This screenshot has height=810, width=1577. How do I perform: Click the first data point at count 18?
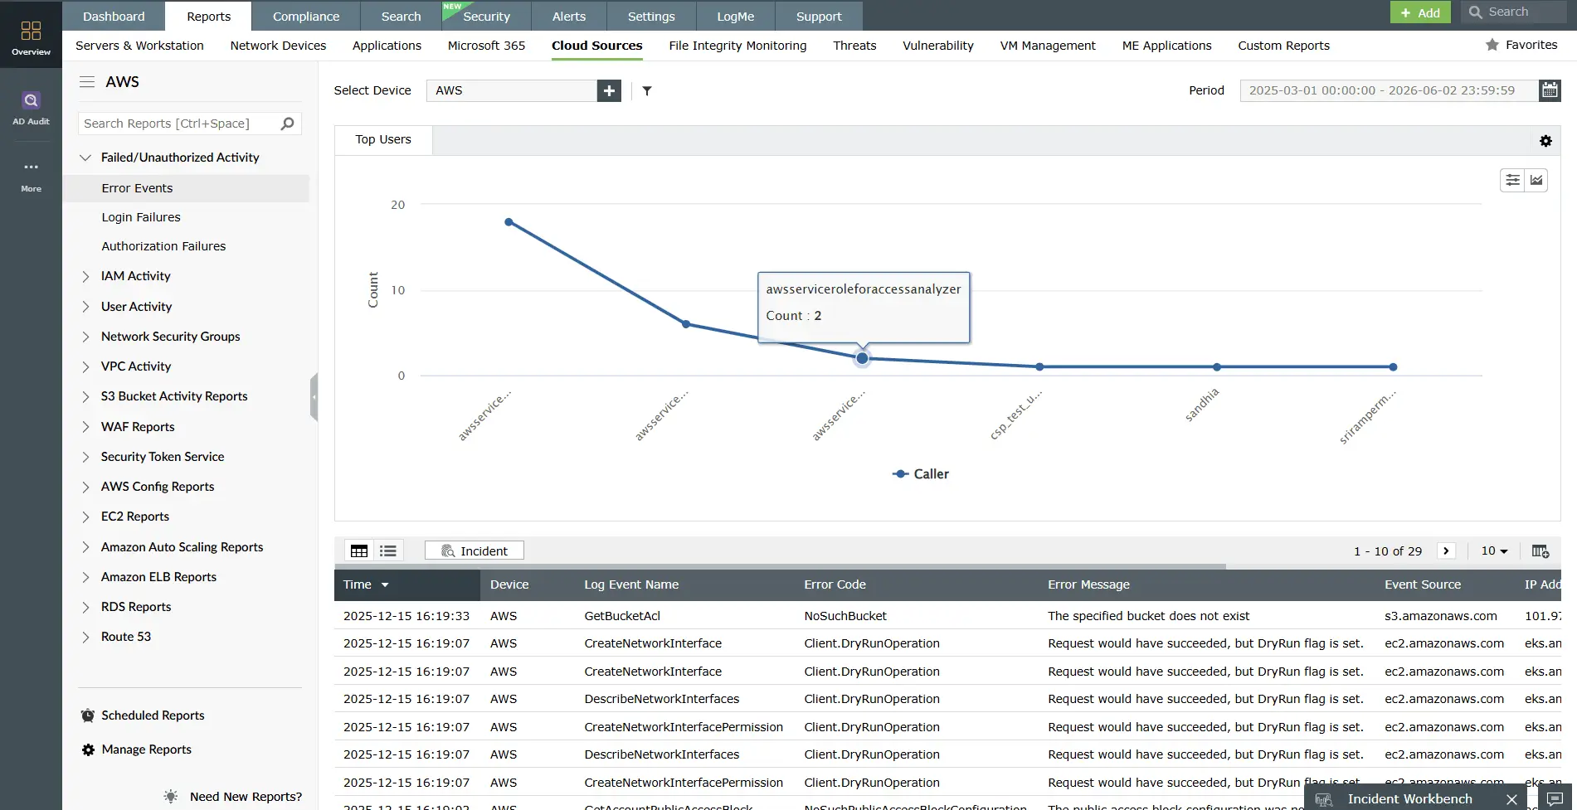(x=509, y=222)
